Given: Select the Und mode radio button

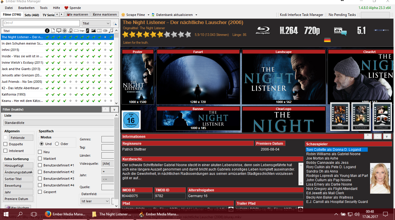Looking at the screenshot, I should [42, 144].
